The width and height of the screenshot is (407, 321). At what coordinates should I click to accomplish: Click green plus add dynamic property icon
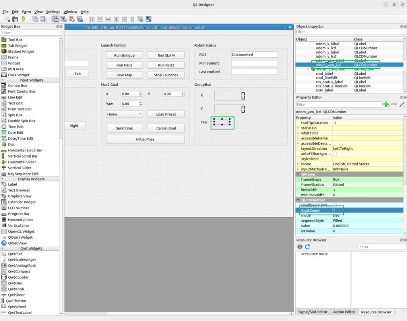pyautogui.click(x=386, y=104)
